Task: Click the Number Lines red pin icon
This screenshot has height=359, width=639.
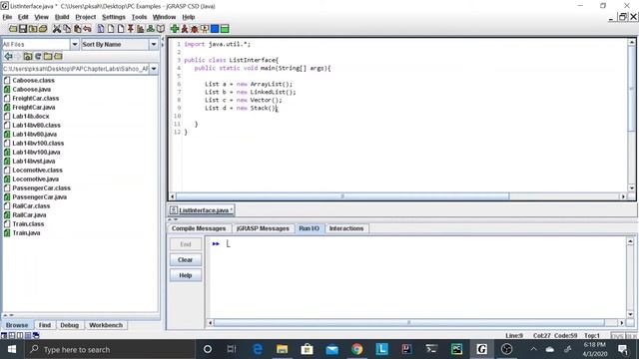Action: coord(131,29)
